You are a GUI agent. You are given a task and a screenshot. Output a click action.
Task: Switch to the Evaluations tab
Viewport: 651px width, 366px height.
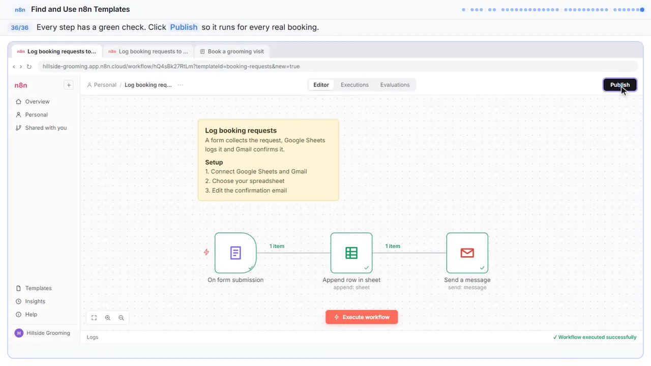(x=395, y=85)
